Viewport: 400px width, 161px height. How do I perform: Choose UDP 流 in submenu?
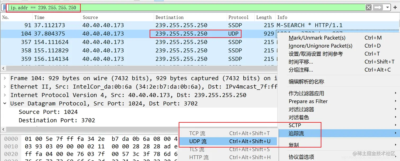tap(228, 141)
